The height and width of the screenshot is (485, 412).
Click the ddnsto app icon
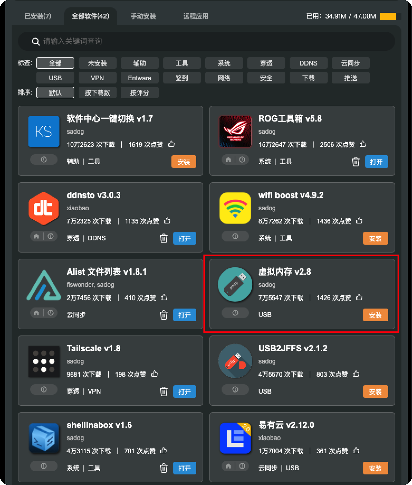pyautogui.click(x=44, y=208)
